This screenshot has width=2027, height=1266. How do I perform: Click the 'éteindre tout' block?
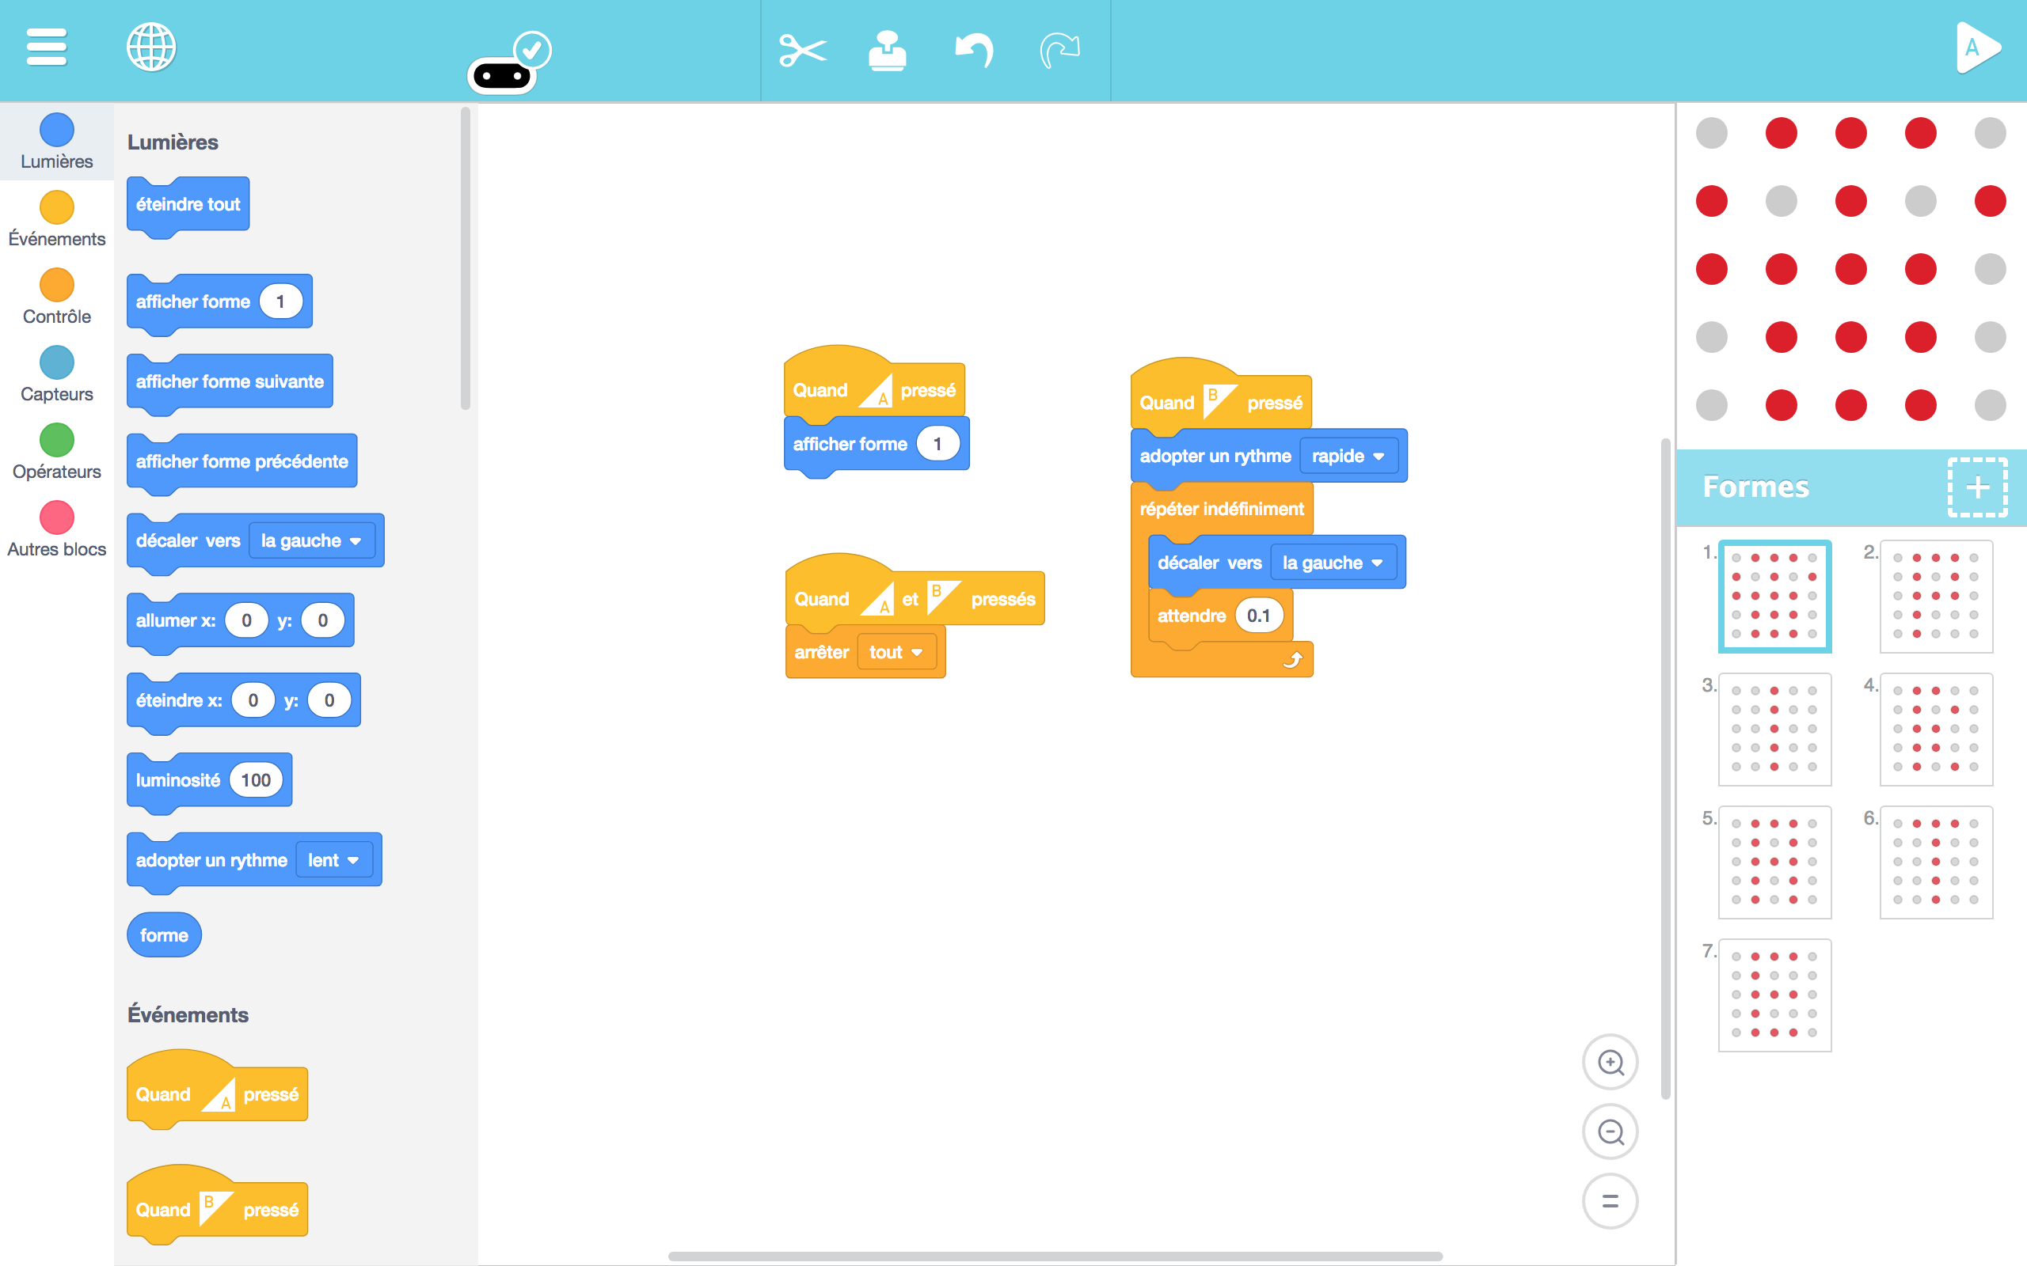click(x=188, y=203)
